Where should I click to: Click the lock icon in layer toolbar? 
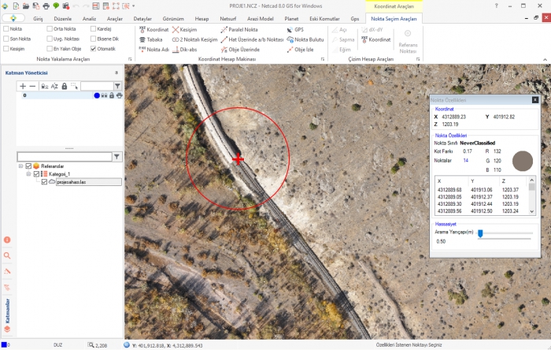[x=65, y=86]
